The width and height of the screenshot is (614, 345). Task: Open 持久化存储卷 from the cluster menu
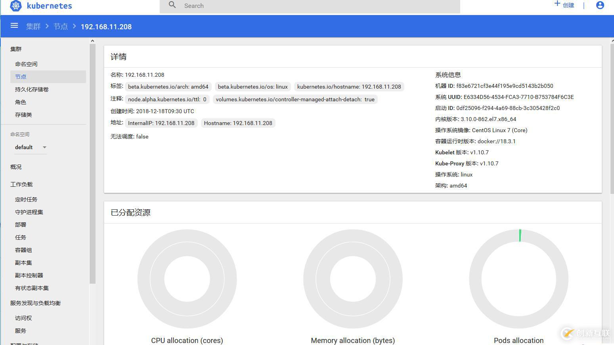point(31,89)
